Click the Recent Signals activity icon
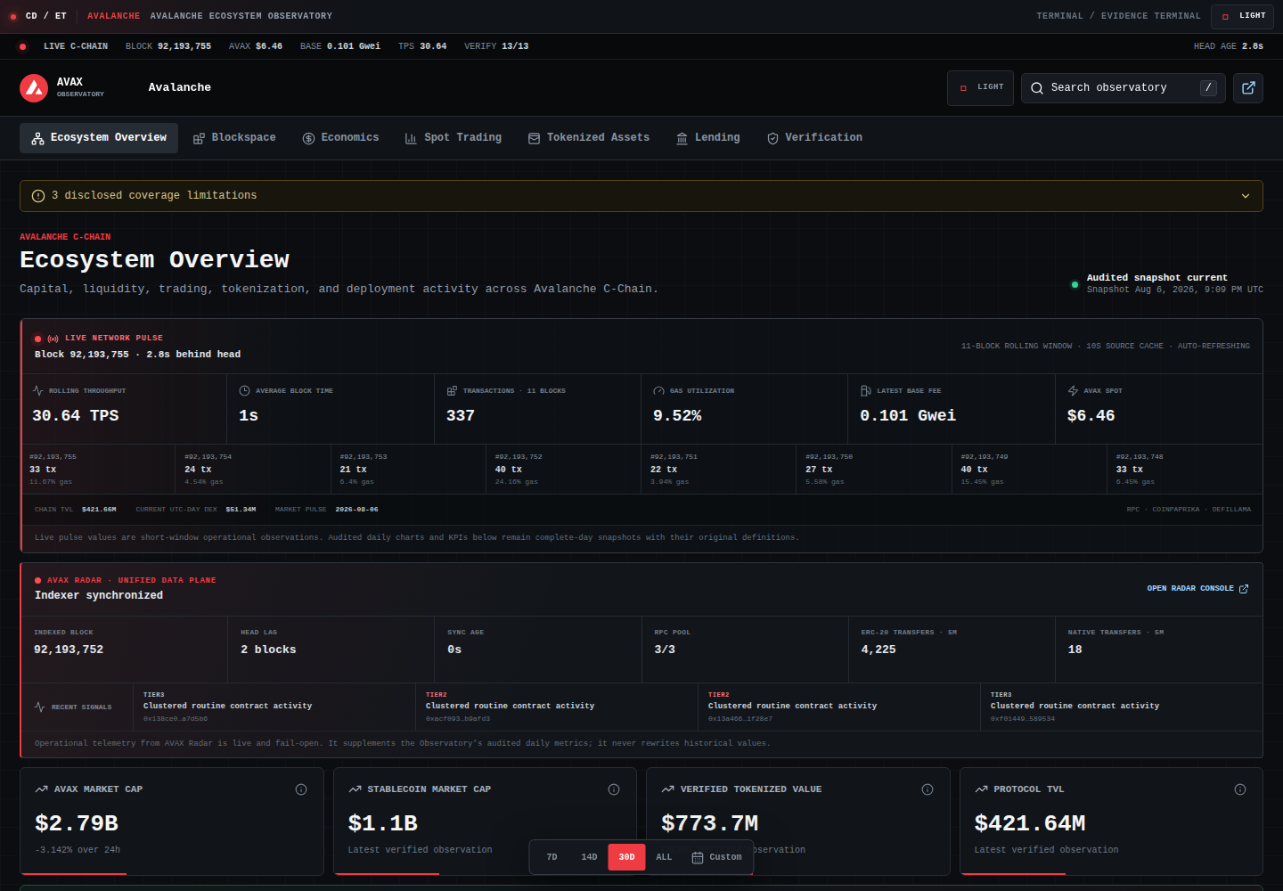 coord(39,707)
